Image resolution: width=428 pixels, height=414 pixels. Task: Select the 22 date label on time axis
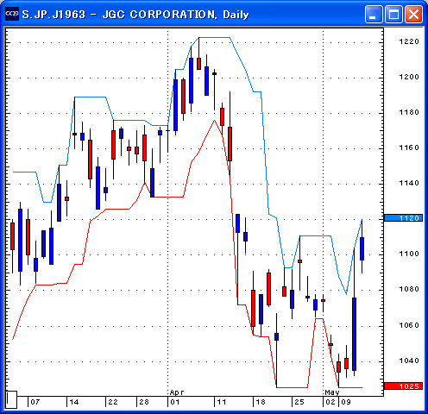click(113, 402)
